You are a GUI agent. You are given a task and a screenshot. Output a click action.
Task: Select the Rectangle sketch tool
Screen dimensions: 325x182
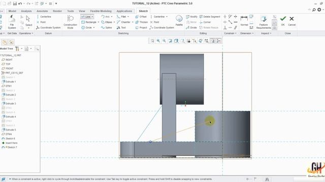click(89, 22)
